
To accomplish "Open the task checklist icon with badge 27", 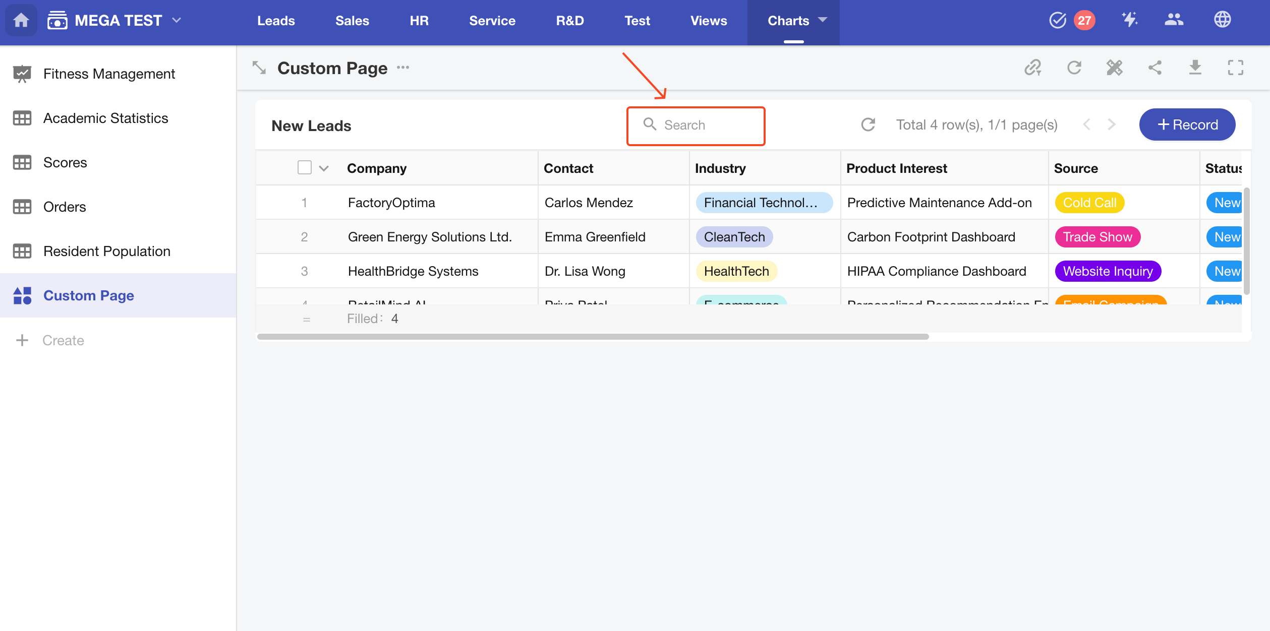I will [x=1058, y=20].
